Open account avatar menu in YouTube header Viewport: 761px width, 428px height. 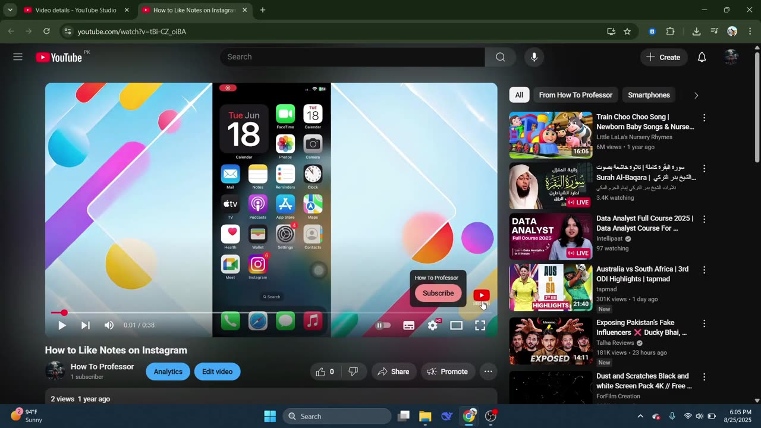[731, 57]
